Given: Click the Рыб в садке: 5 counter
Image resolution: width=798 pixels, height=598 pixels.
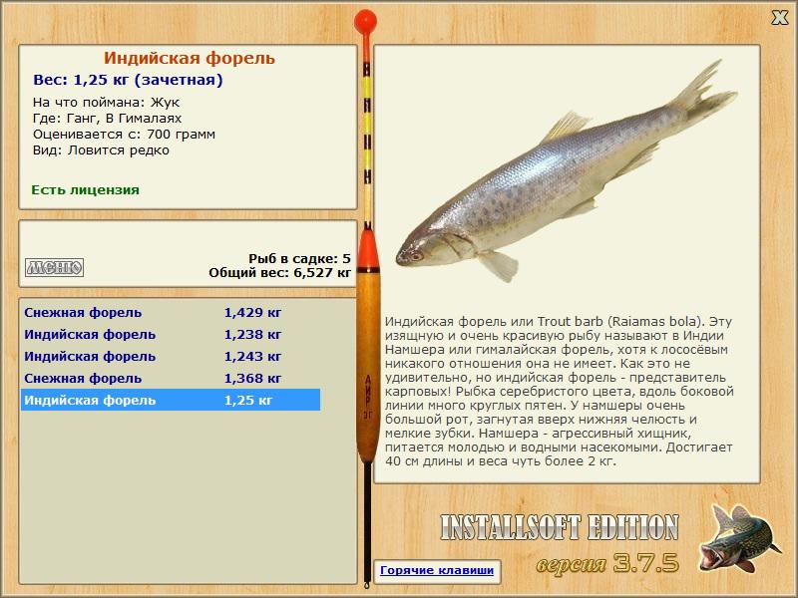Looking at the screenshot, I should coord(300,259).
